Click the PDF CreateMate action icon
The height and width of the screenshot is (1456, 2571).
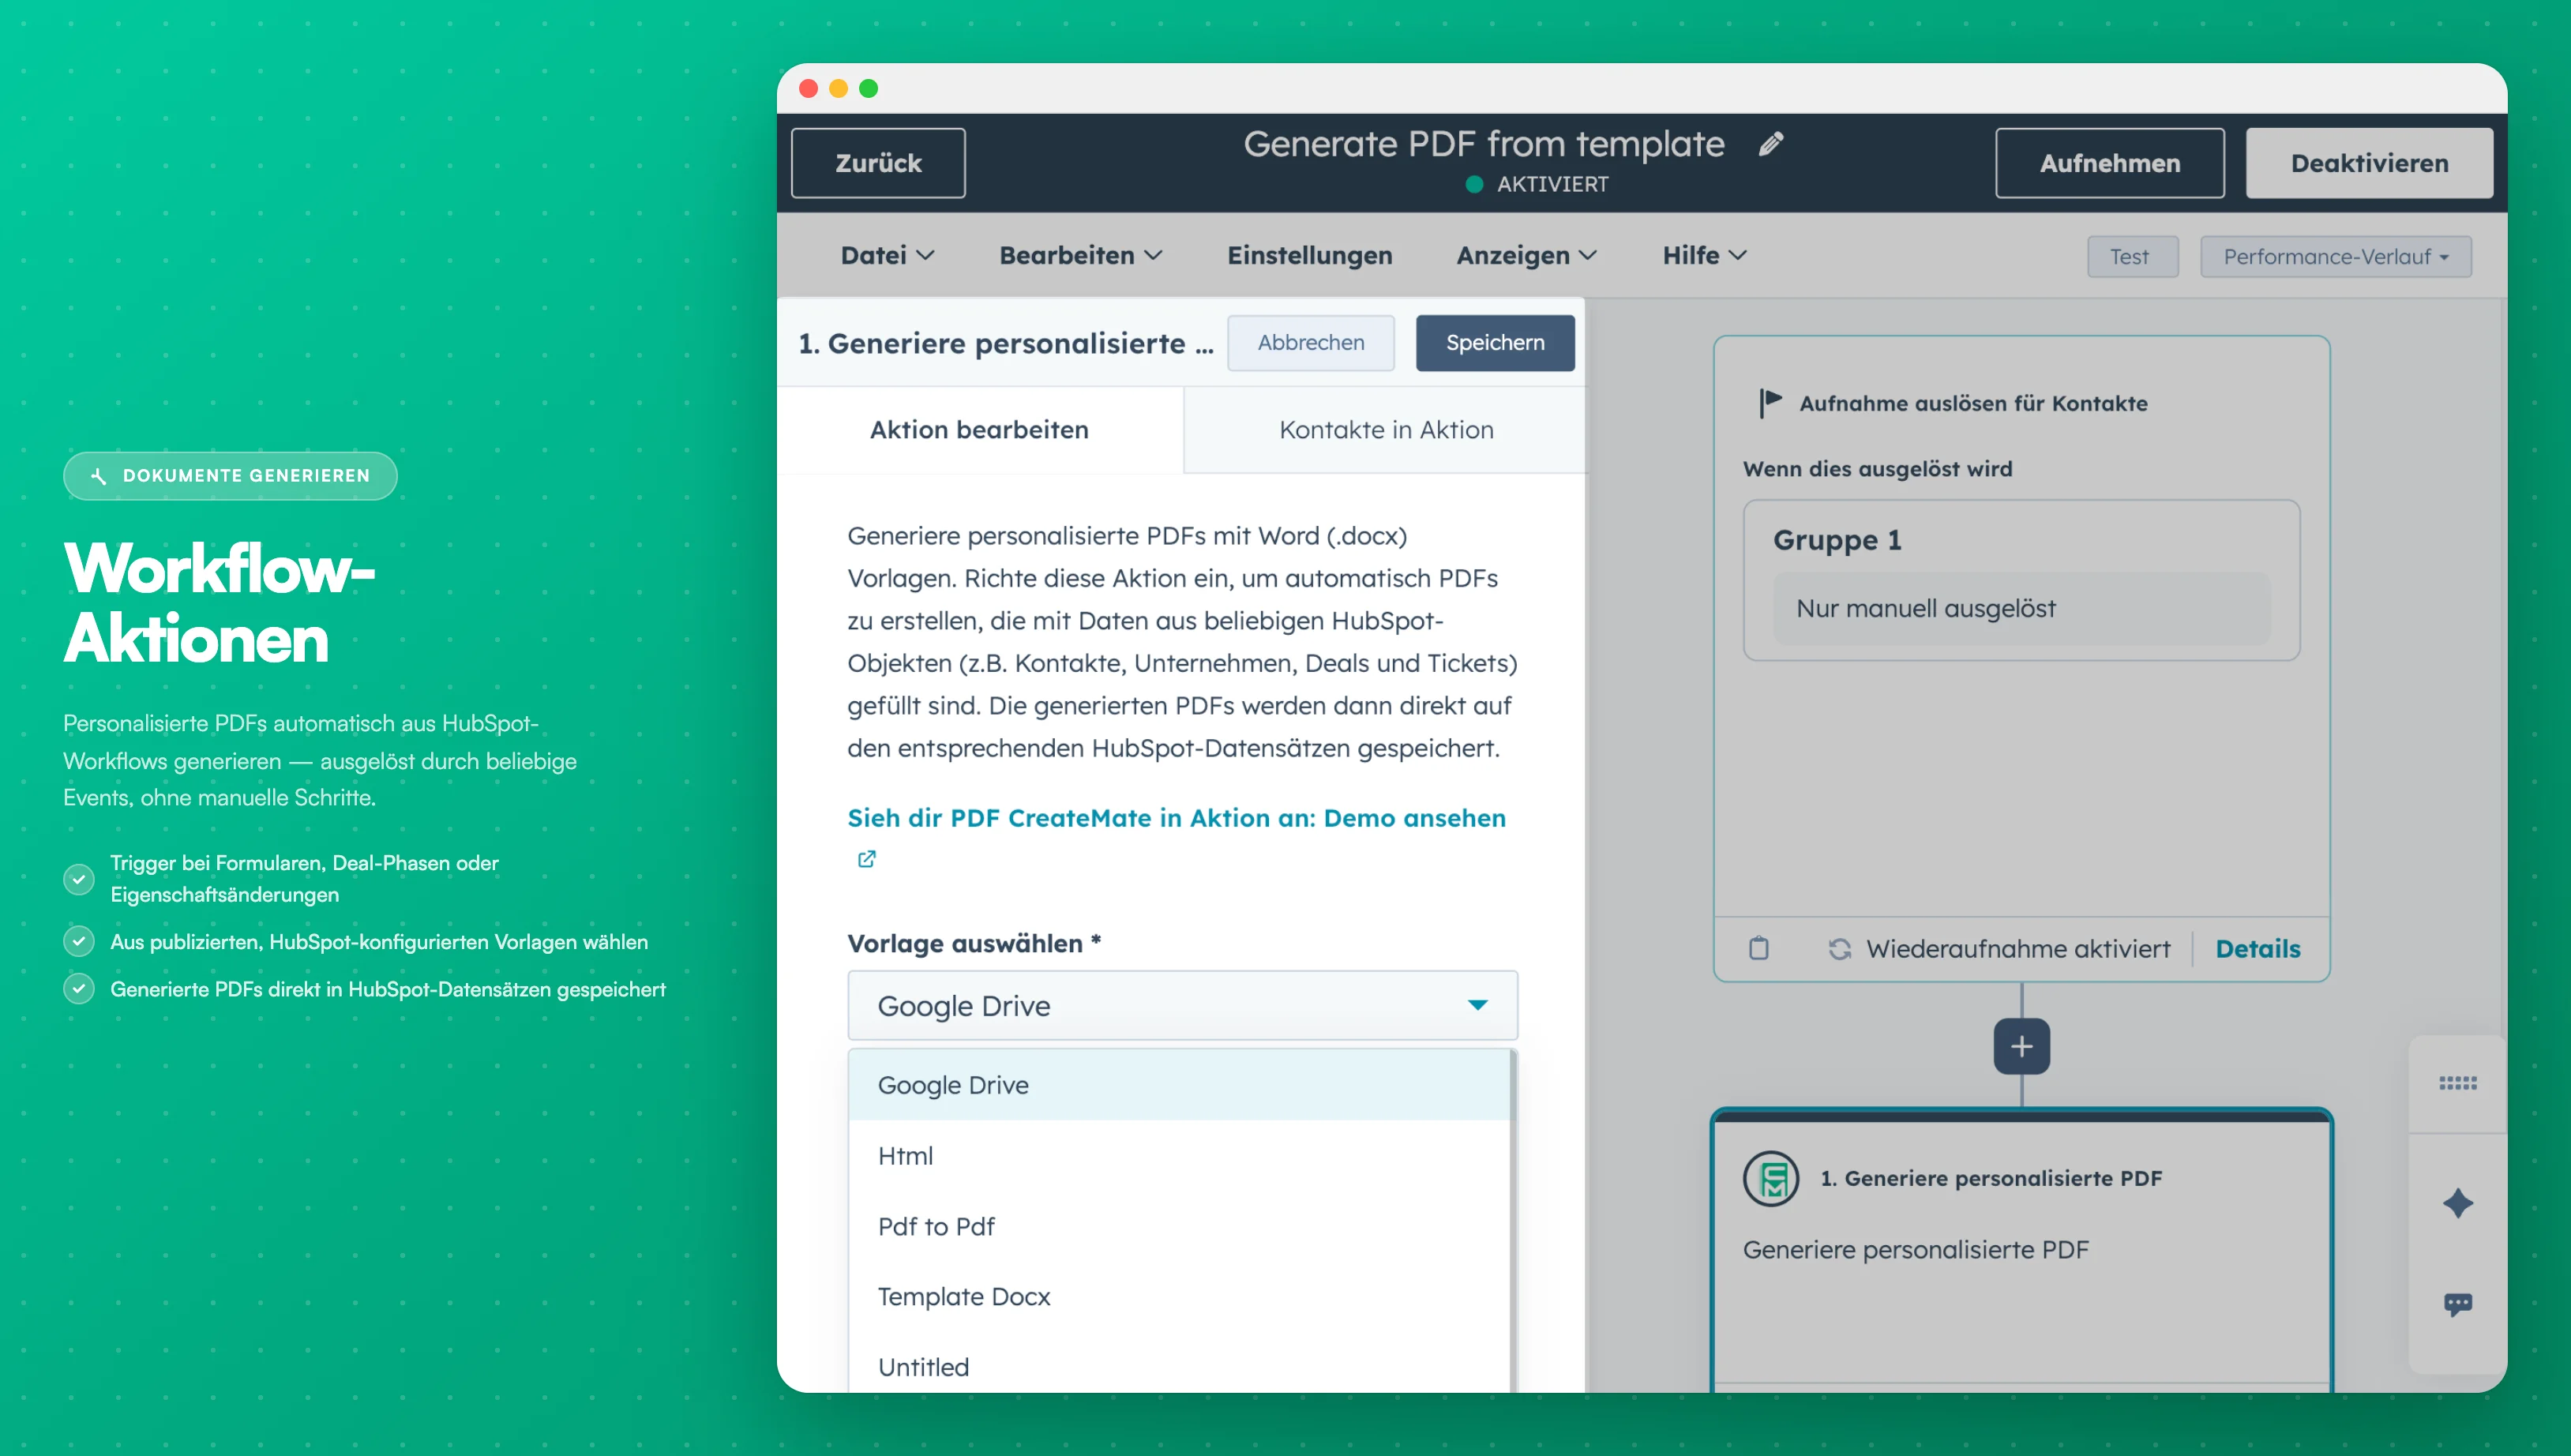pyautogui.click(x=1771, y=1178)
